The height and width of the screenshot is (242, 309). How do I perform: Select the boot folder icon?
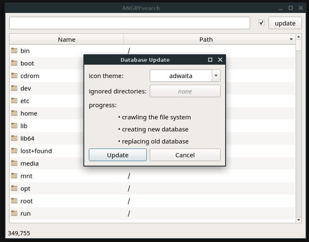(x=14, y=63)
